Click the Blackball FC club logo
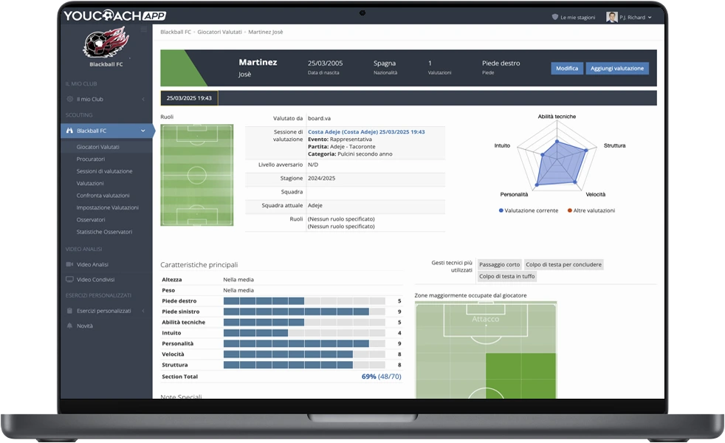 pyautogui.click(x=105, y=44)
